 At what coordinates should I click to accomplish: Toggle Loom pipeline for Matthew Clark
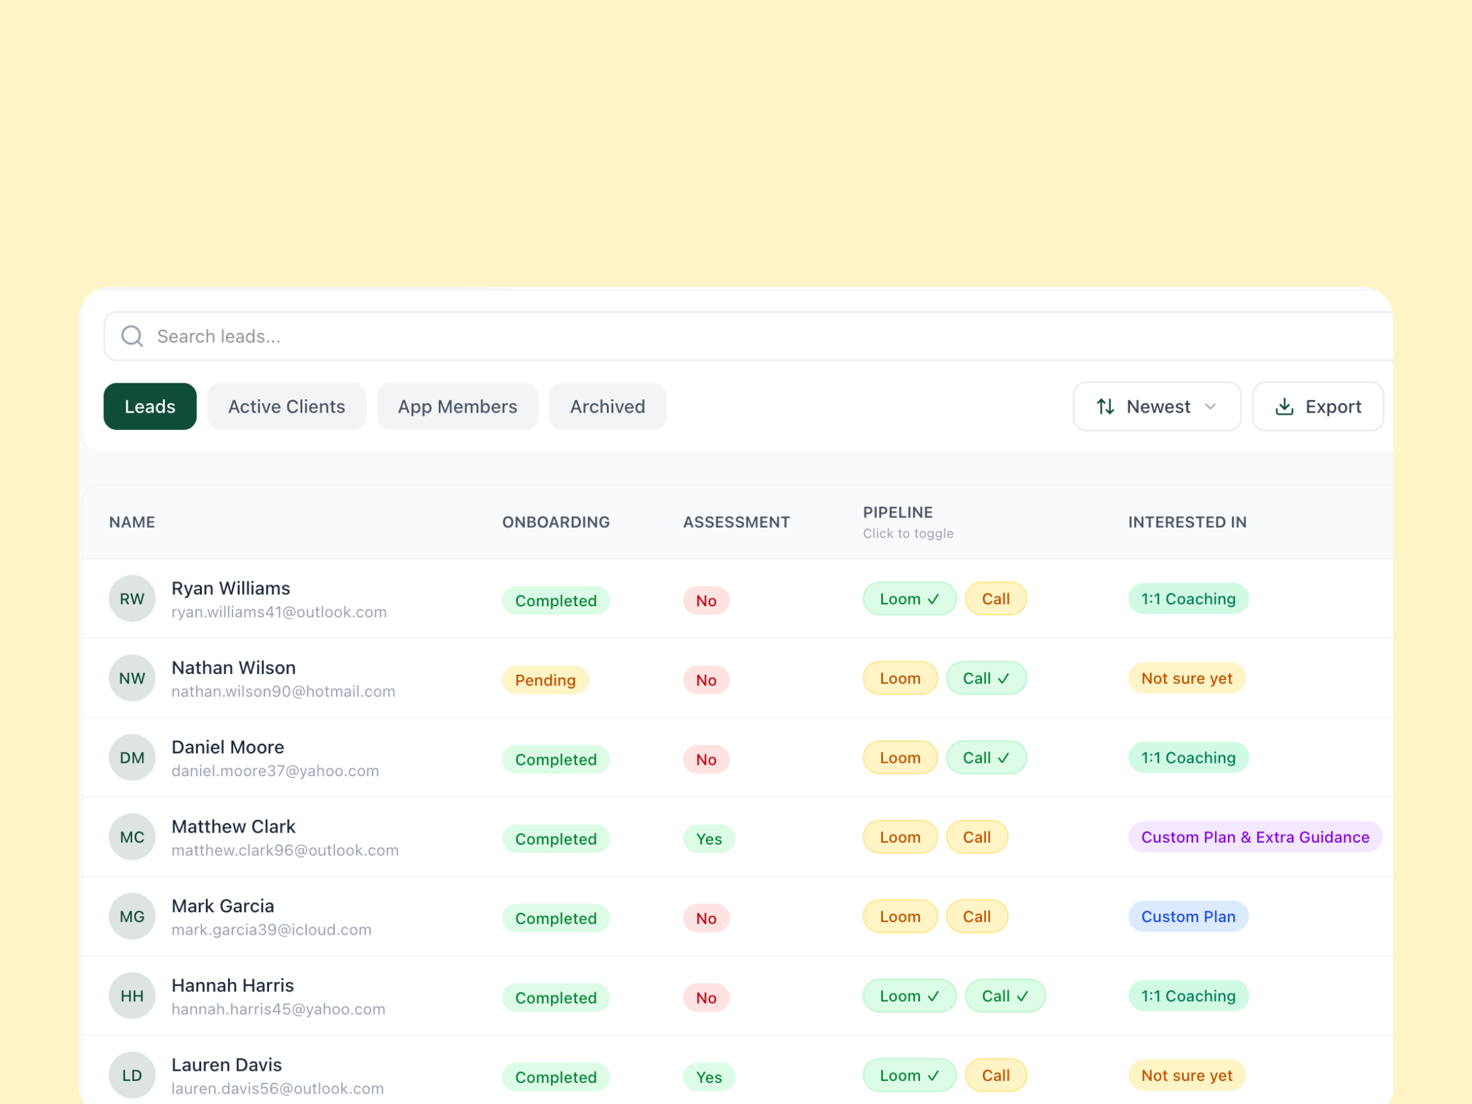(900, 837)
